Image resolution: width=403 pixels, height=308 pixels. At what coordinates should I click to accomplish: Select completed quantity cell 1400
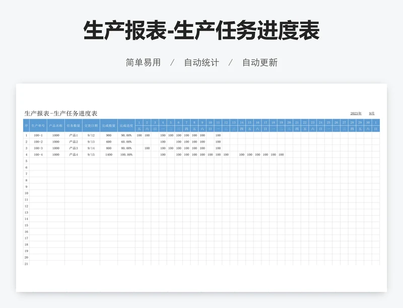click(x=109, y=154)
